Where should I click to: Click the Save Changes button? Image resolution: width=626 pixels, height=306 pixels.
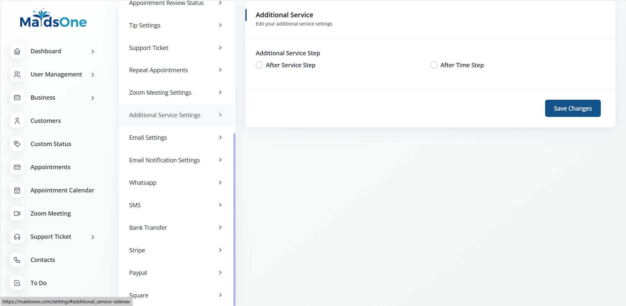coord(573,108)
